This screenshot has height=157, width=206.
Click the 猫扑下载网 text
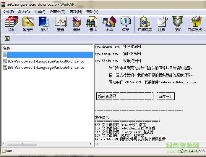[132, 54]
